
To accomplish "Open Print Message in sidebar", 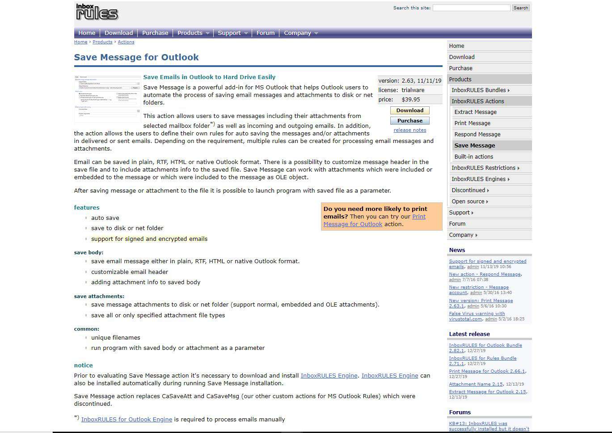I will coord(492,123).
